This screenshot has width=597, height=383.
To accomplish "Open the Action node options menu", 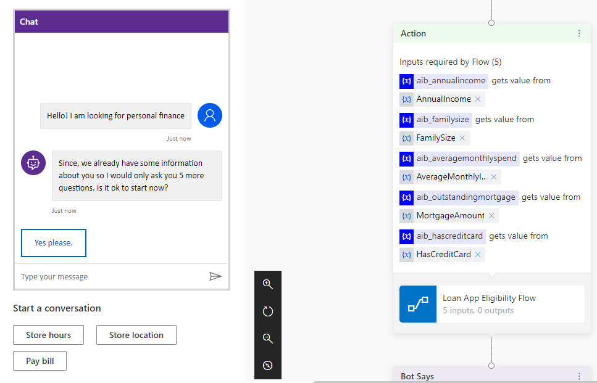I will pos(579,33).
